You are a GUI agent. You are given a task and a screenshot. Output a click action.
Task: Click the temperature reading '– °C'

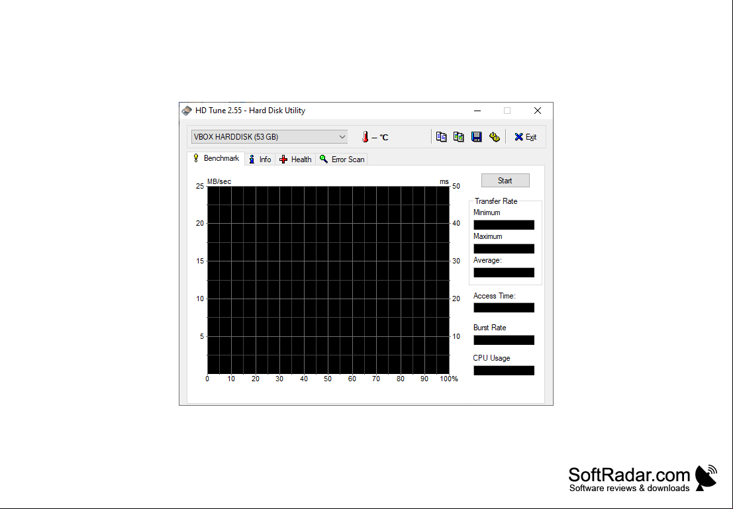pyautogui.click(x=380, y=137)
